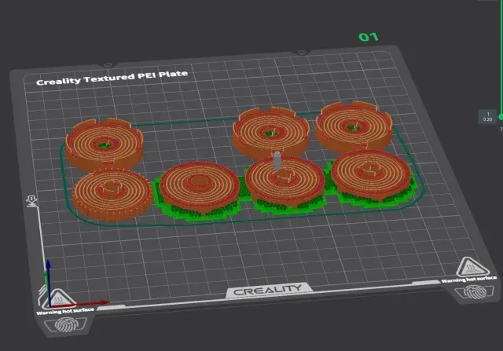Viewport: 503px width, 351px height.
Task: Select the disc model with raised round hub
Action: pos(200,187)
